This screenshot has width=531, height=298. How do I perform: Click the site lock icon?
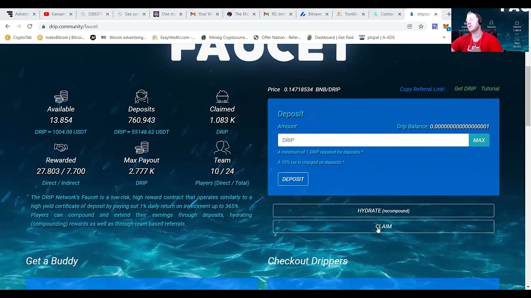pyautogui.click(x=44, y=26)
